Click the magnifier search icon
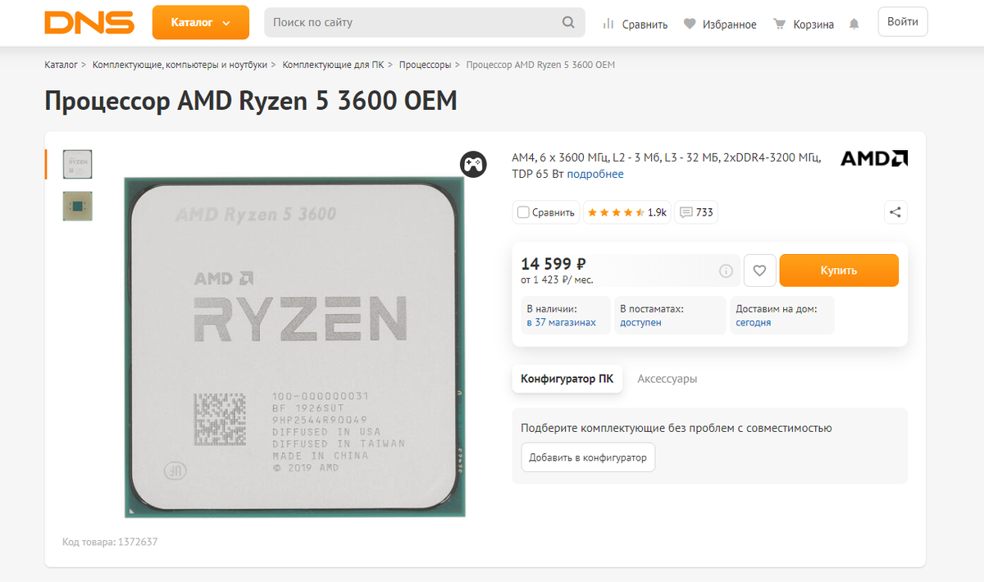Image resolution: width=984 pixels, height=582 pixels. point(568,22)
